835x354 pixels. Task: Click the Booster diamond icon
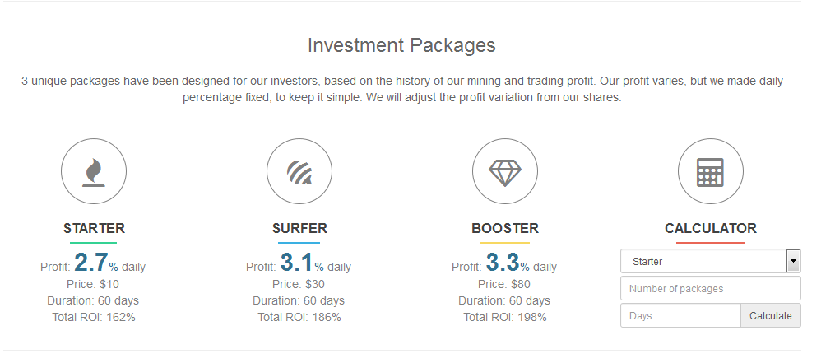(x=505, y=172)
